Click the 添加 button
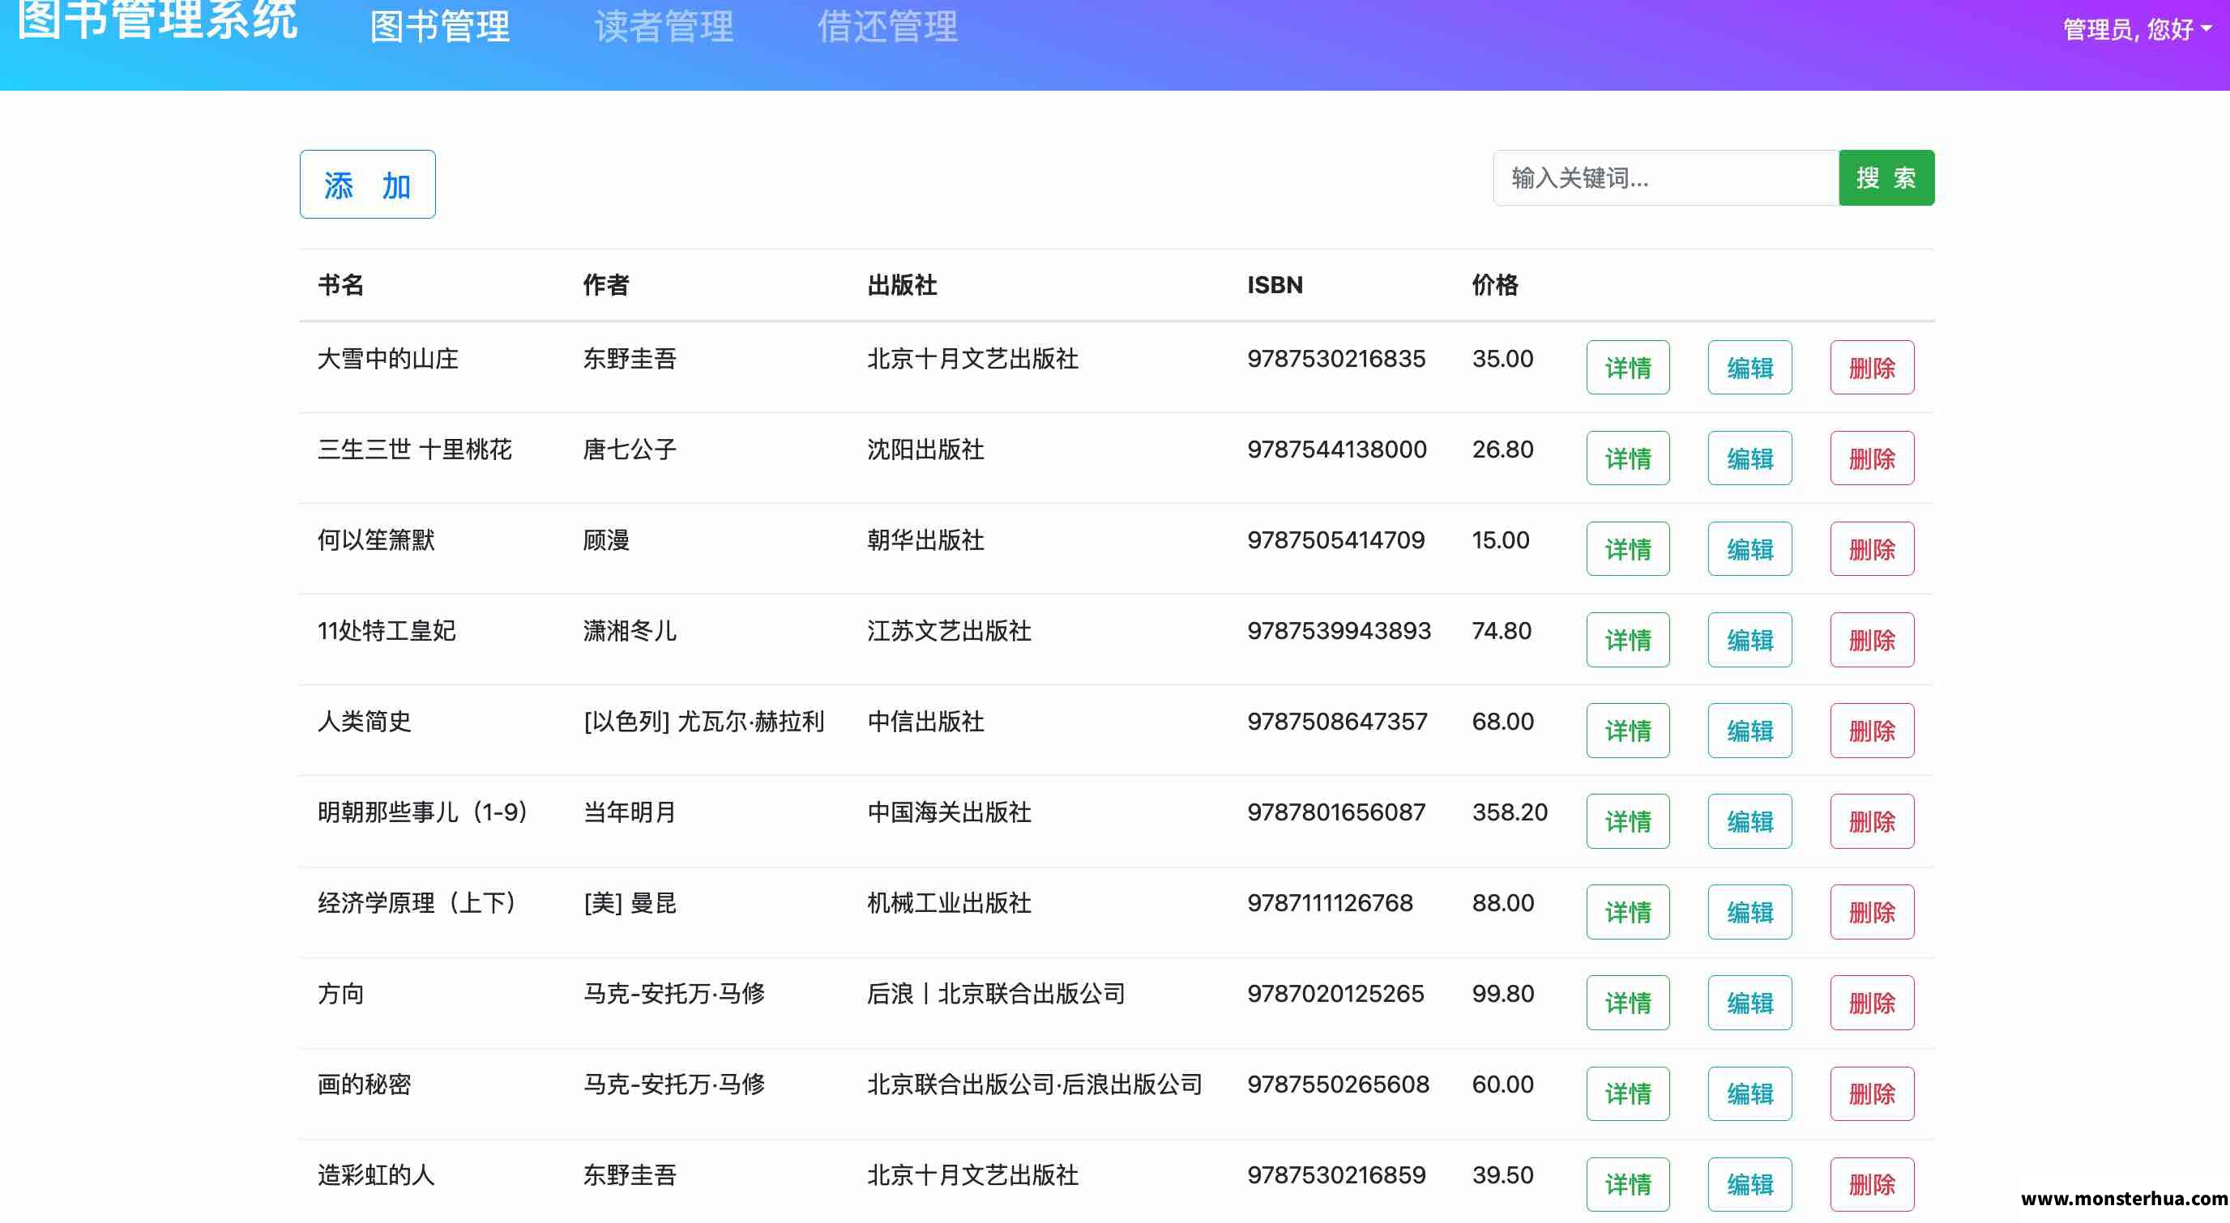 point(368,185)
